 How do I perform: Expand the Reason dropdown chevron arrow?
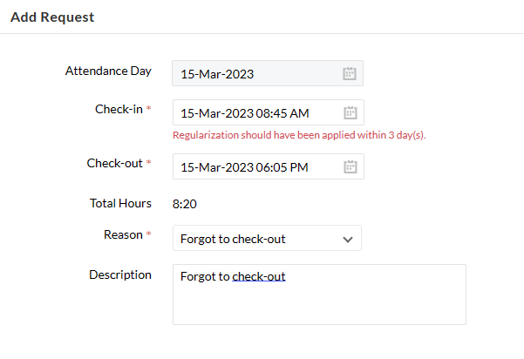coord(348,239)
